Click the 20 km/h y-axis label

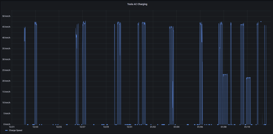pos(6,81)
